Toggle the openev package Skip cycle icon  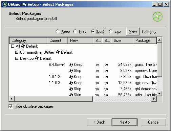click(71, 71)
